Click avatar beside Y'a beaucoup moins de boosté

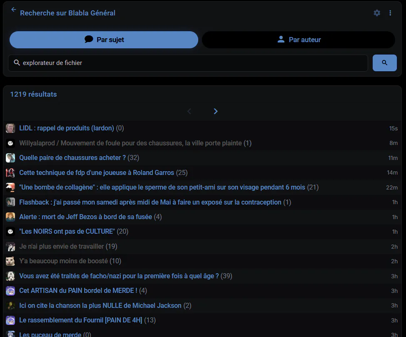[x=10, y=261]
